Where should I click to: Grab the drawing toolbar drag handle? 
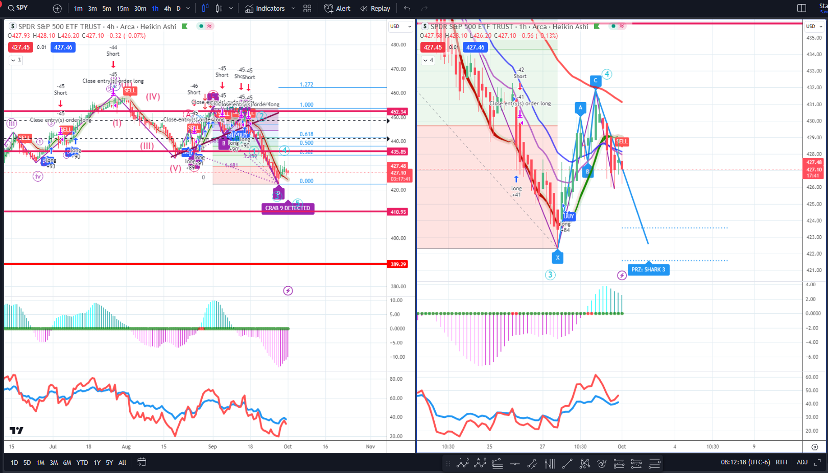448,463
